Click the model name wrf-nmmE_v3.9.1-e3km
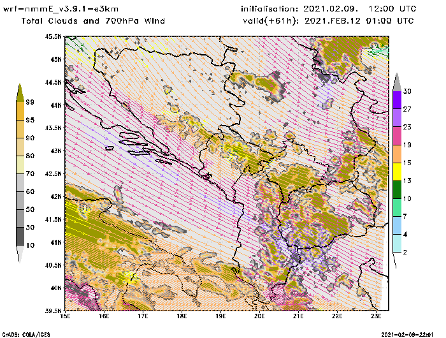This screenshot has width=446, height=338. (61, 9)
